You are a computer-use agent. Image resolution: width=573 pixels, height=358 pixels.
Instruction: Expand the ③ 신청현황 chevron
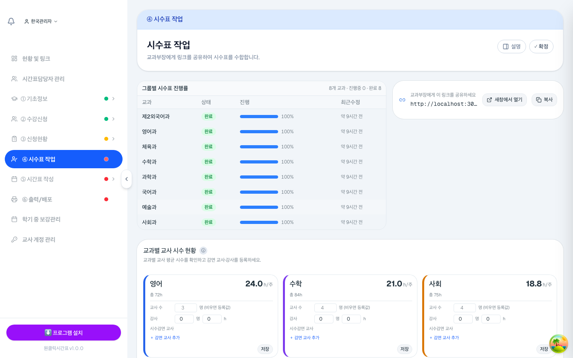tap(113, 139)
